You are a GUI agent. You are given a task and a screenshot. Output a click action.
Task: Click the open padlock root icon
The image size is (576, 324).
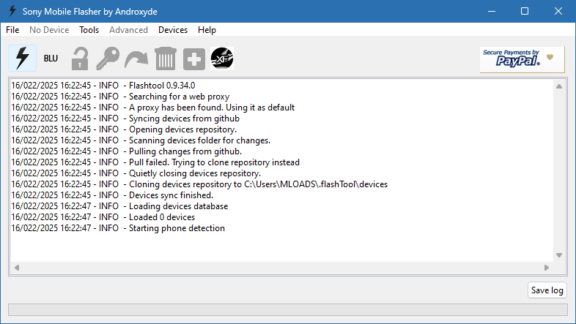coord(80,59)
